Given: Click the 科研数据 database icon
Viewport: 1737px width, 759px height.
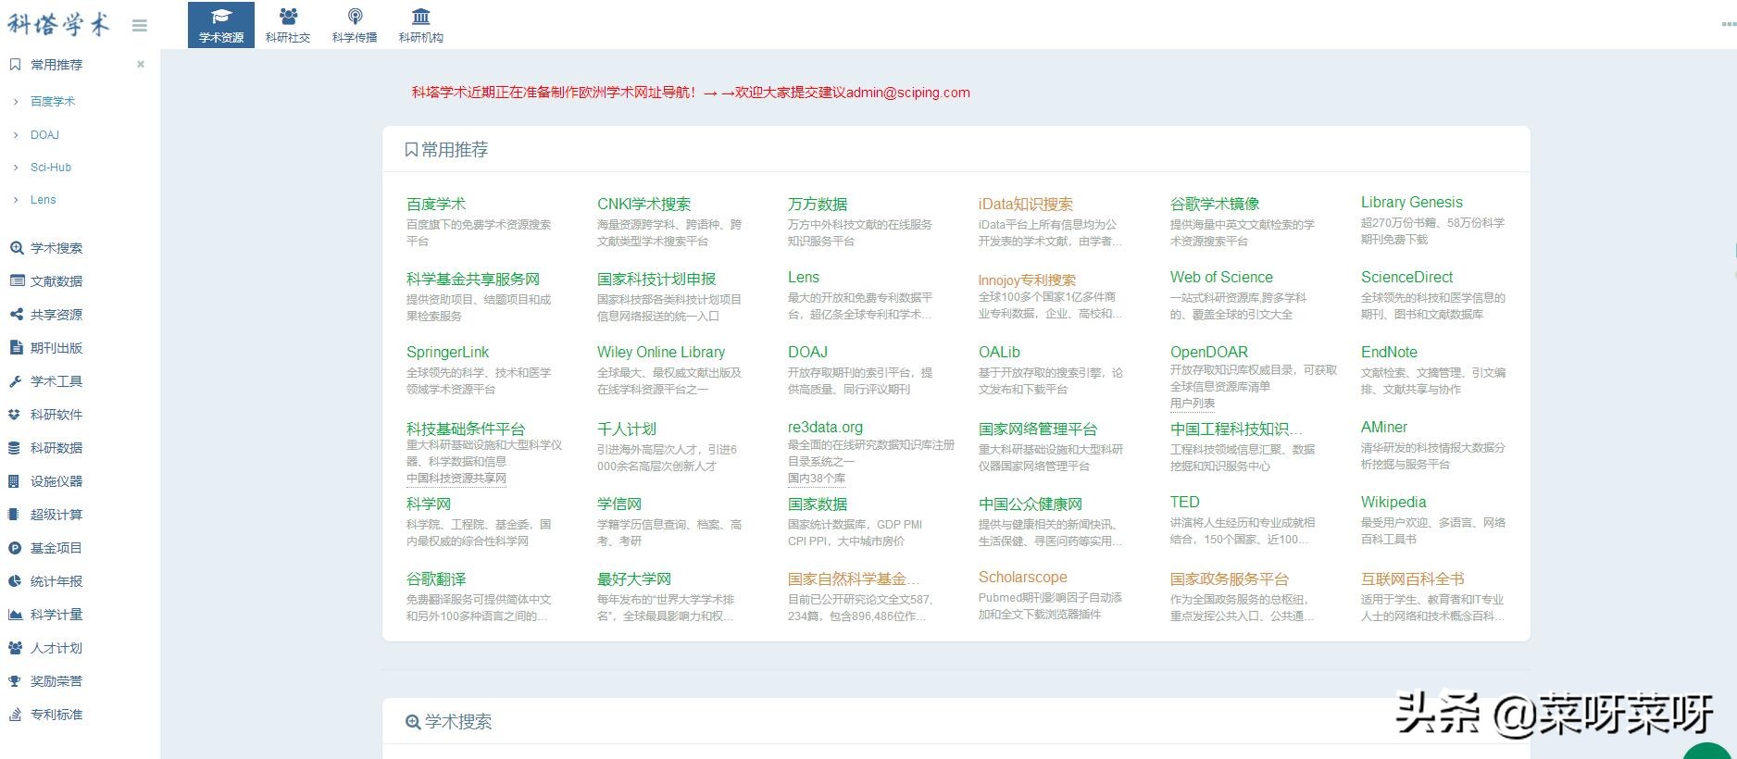Looking at the screenshot, I should tap(15, 448).
